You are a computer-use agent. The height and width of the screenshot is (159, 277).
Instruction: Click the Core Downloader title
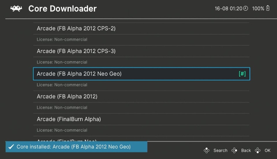click(x=62, y=8)
